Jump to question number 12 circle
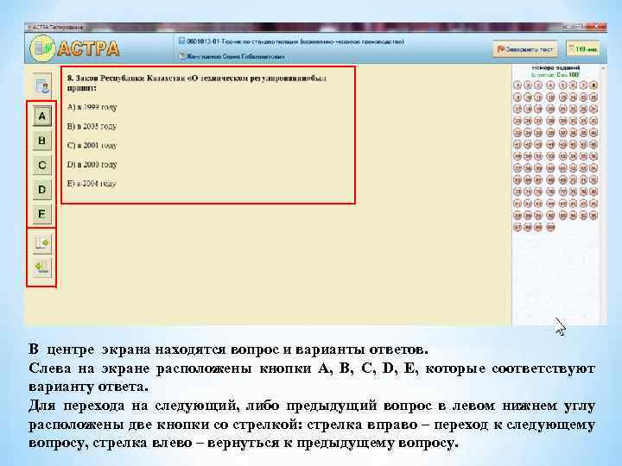Image resolution: width=622 pixels, height=466 pixels. coord(550,97)
